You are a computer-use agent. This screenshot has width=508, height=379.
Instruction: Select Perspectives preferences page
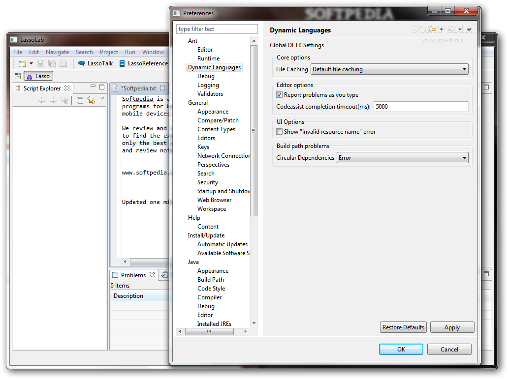tap(213, 165)
